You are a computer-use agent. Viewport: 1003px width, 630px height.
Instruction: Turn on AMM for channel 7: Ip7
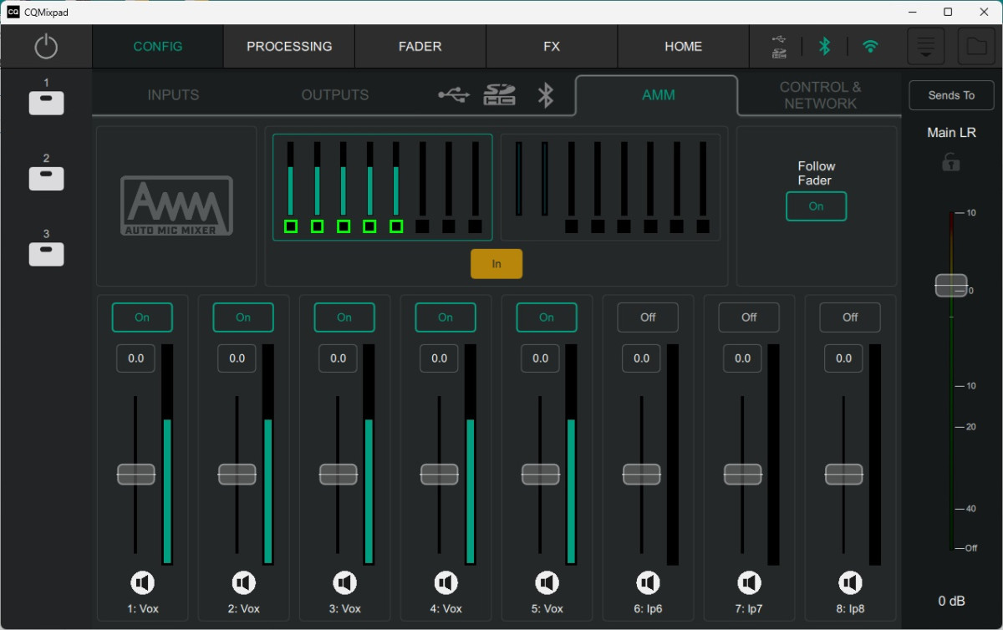click(x=749, y=318)
